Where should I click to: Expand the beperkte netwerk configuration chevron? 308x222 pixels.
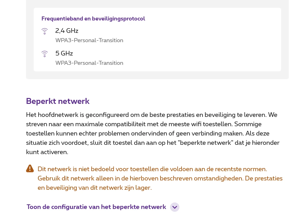click(x=175, y=207)
